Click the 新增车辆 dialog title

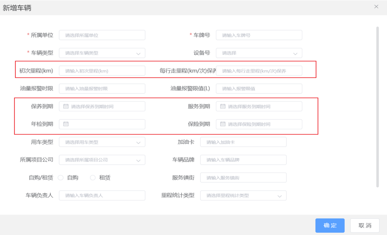click(17, 8)
